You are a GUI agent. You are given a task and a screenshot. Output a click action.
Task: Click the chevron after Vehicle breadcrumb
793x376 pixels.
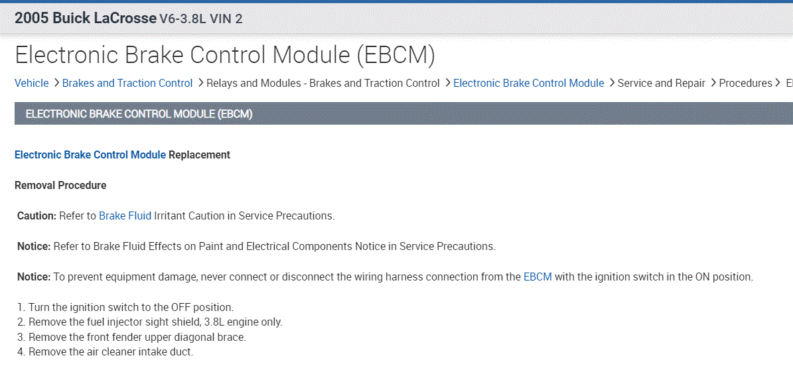[x=56, y=83]
